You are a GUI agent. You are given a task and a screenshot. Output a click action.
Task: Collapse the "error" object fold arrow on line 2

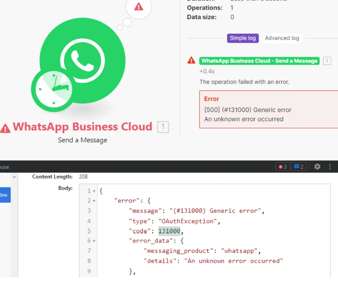(94, 201)
